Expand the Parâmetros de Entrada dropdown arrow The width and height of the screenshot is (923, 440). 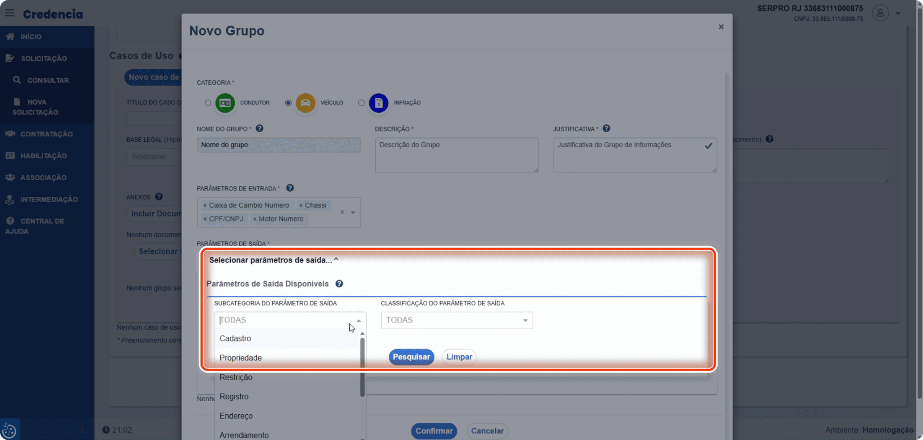353,212
